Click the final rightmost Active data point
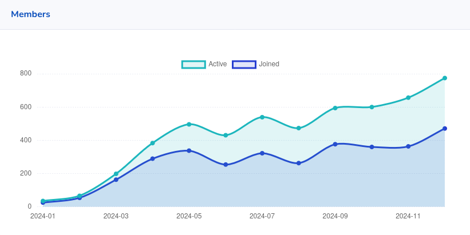 (x=445, y=78)
